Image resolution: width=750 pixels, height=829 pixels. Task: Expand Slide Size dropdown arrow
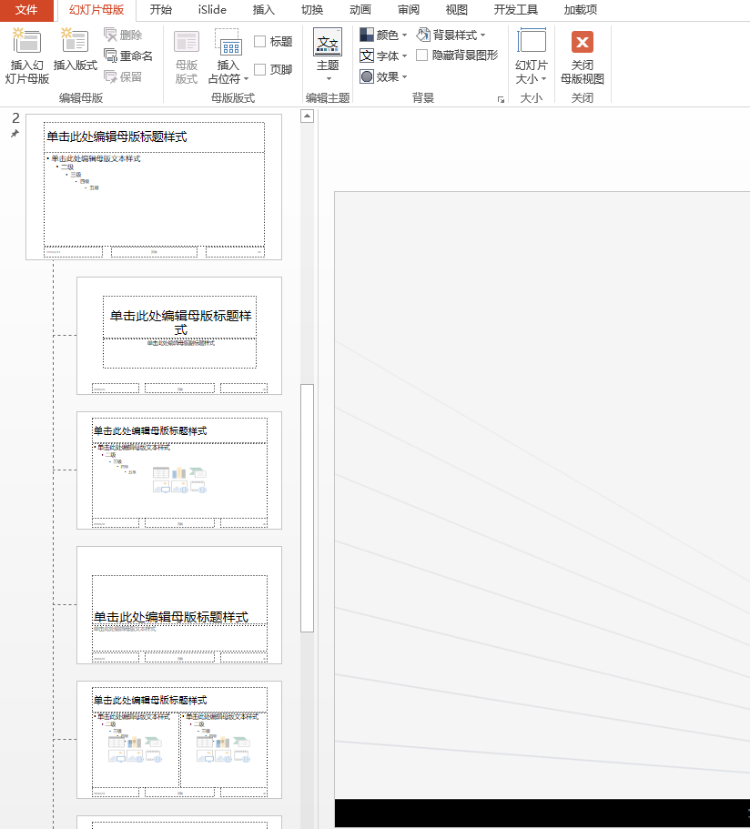(x=543, y=79)
